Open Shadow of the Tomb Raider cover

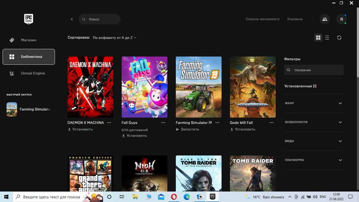[x=253, y=173]
